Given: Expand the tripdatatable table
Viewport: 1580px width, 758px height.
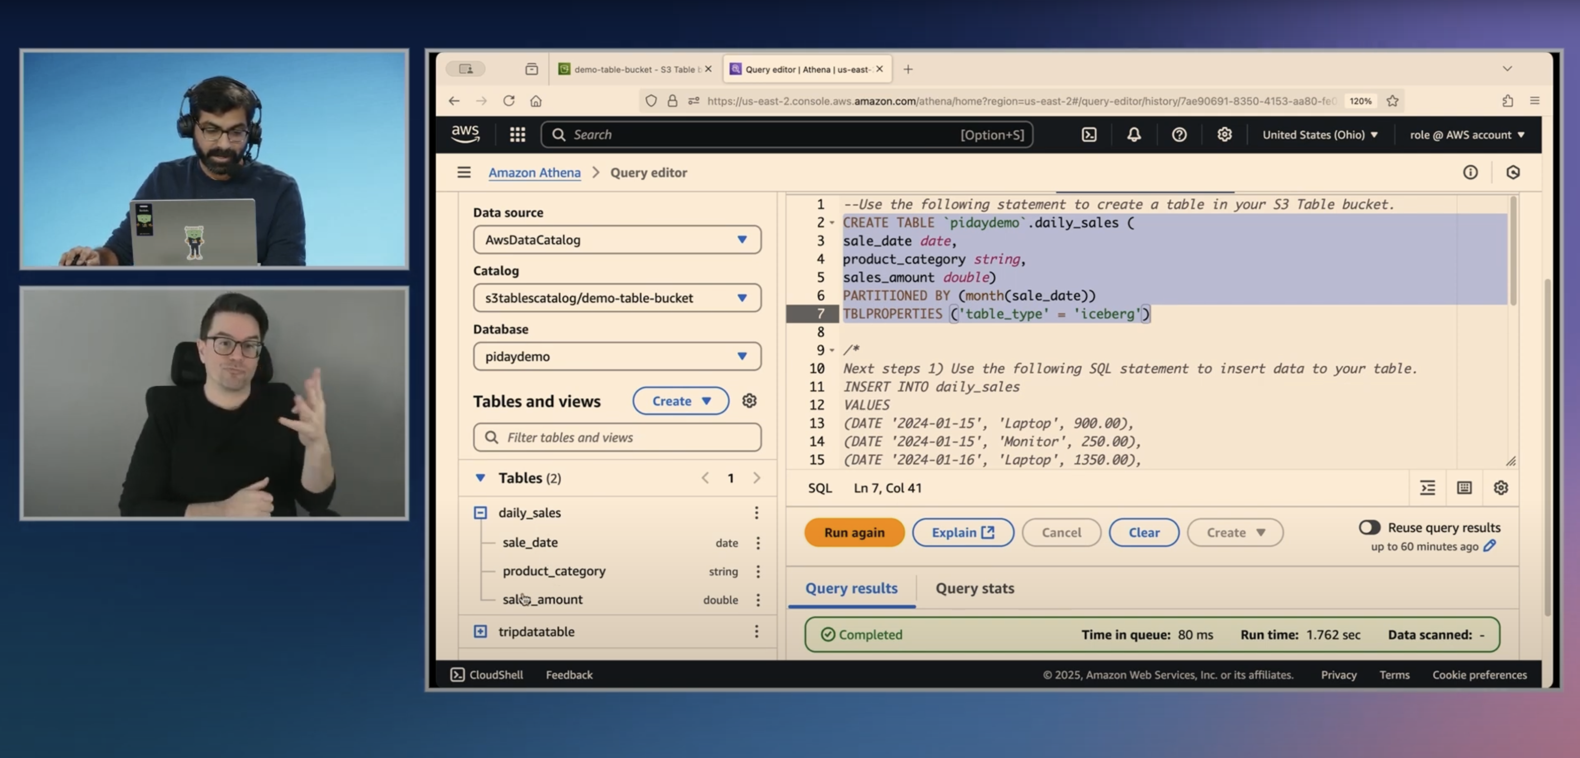Looking at the screenshot, I should tap(480, 631).
